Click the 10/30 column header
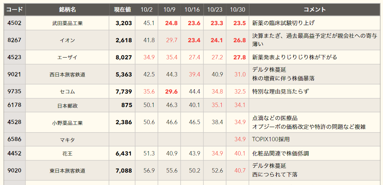The height and width of the screenshot is (185, 383). 237,9
